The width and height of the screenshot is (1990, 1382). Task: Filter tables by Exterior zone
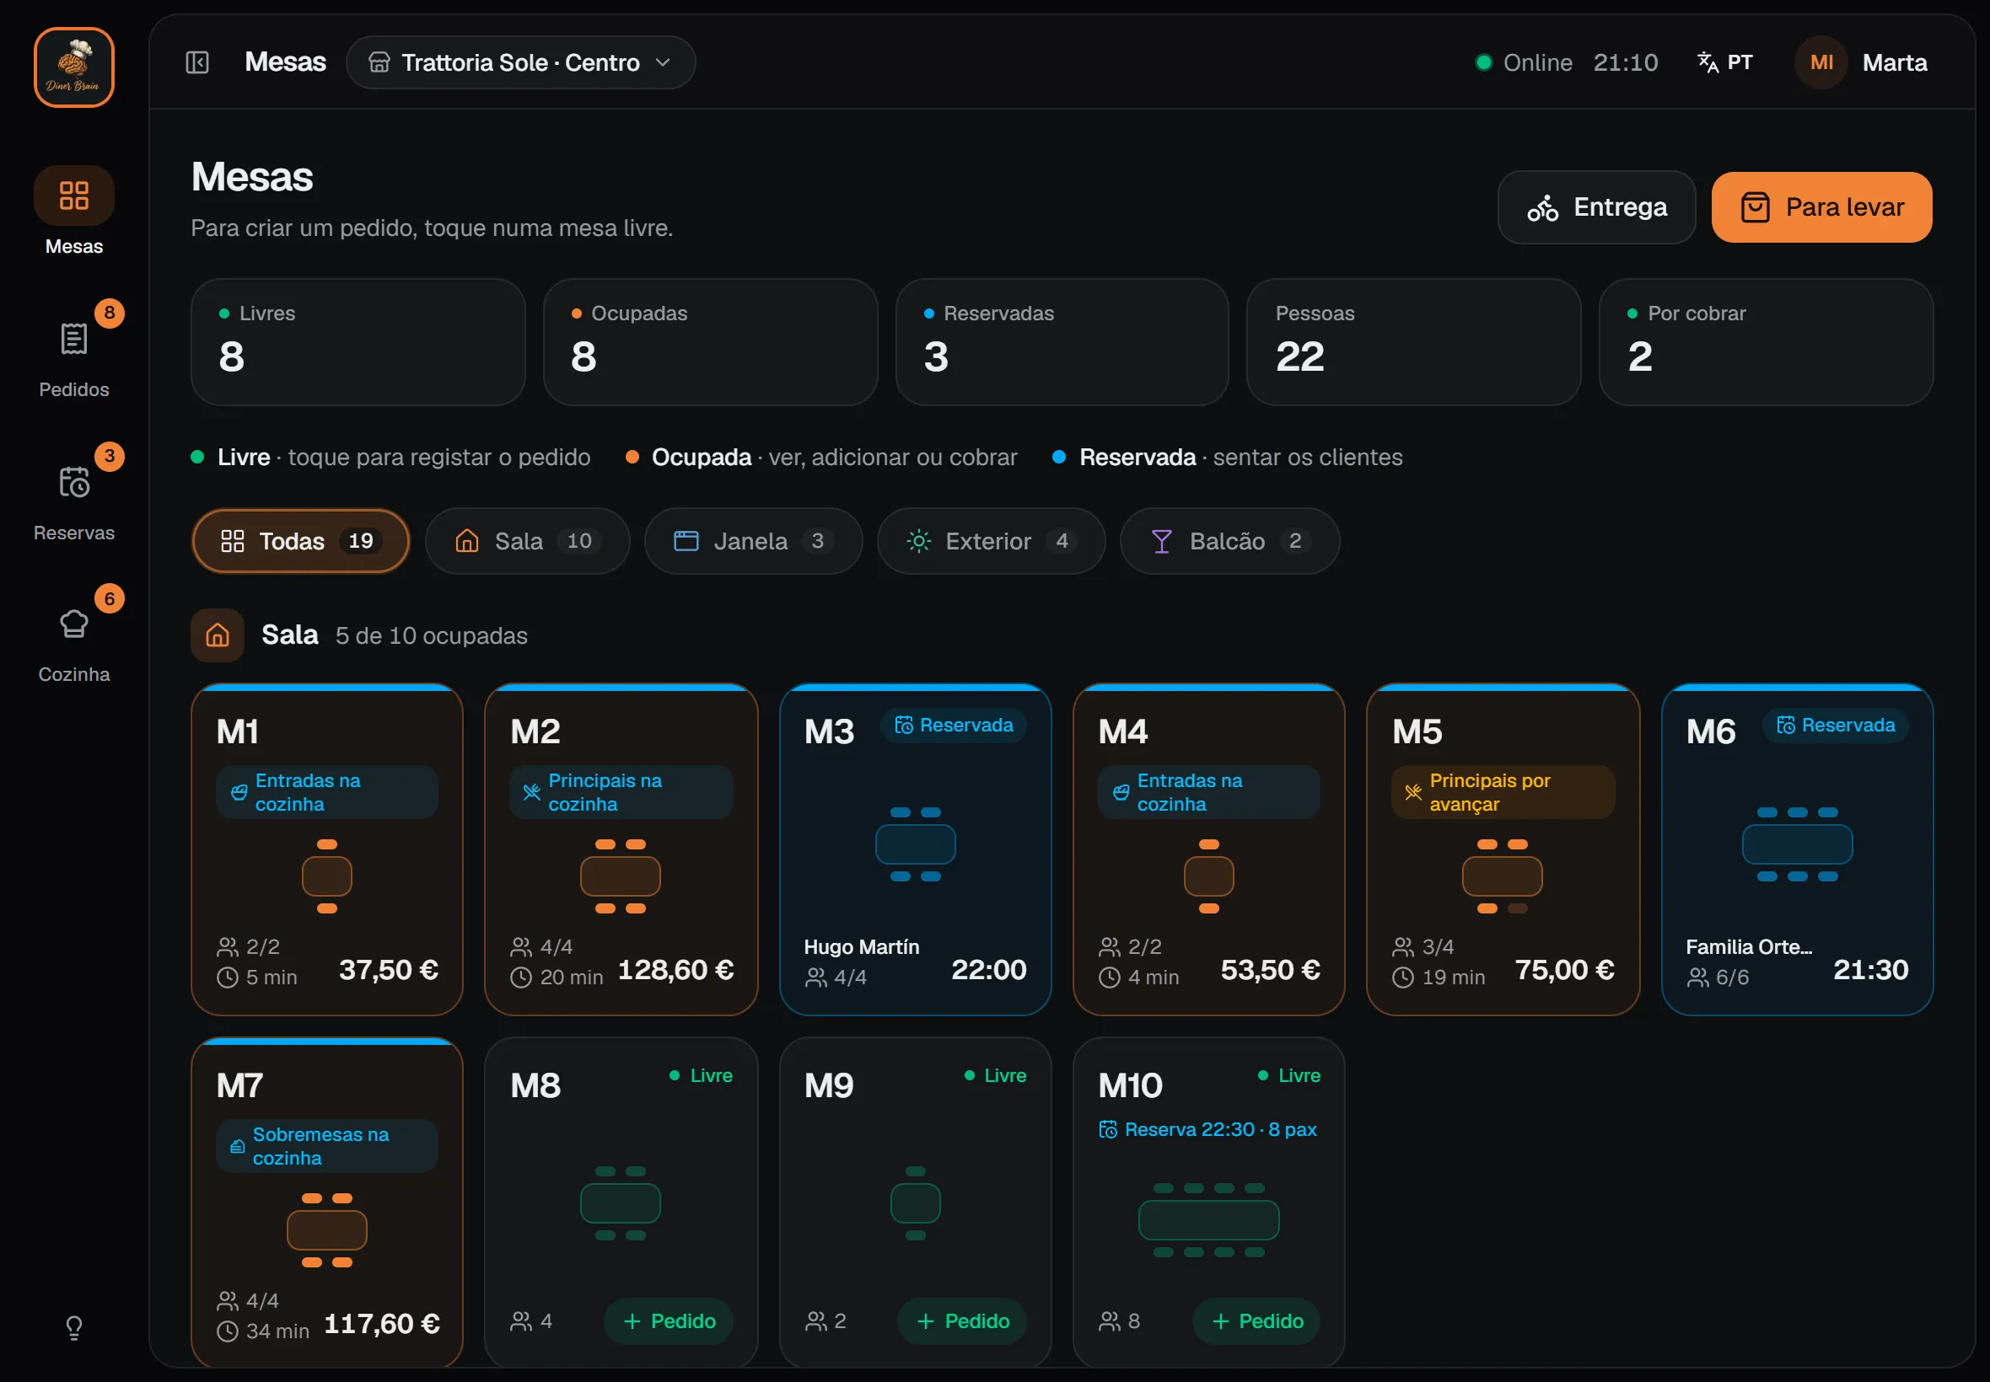pyautogui.click(x=991, y=541)
